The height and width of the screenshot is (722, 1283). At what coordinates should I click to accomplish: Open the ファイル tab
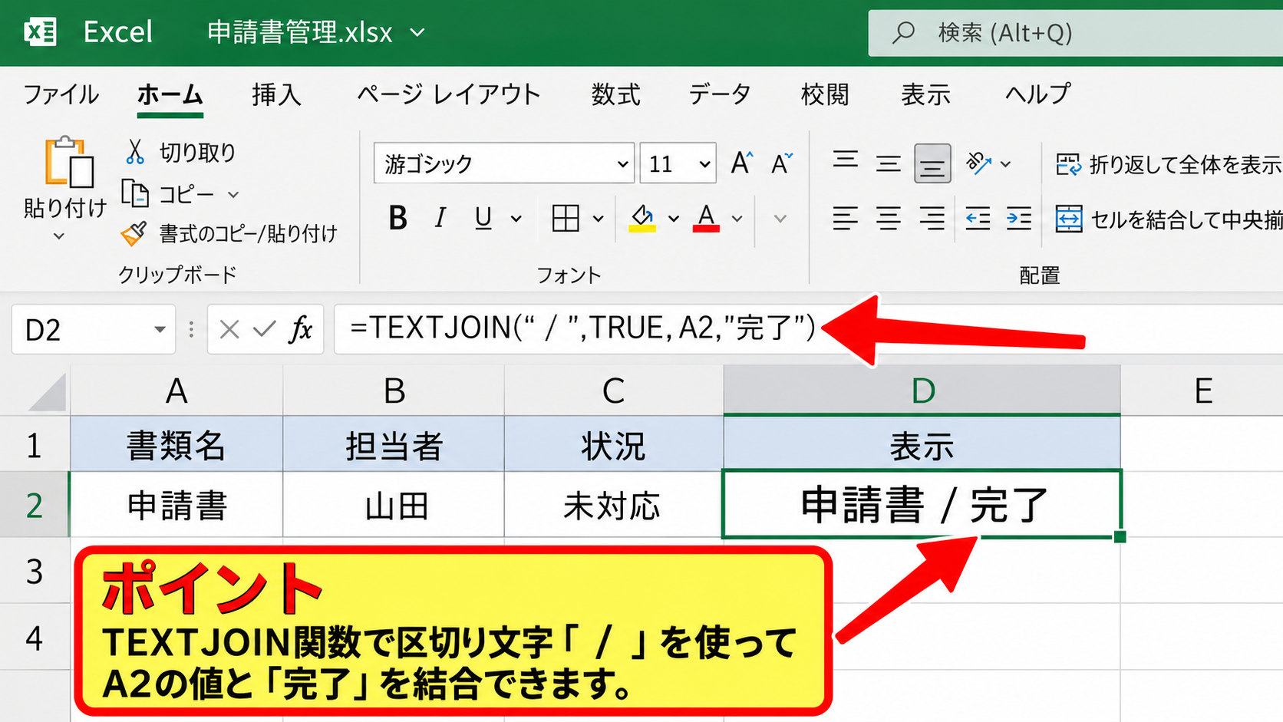(x=61, y=94)
